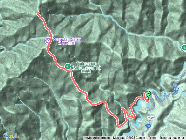Click the Tuilunshan hiking marker icon
Viewport: 186px width, 140px height.
pos(68,66)
